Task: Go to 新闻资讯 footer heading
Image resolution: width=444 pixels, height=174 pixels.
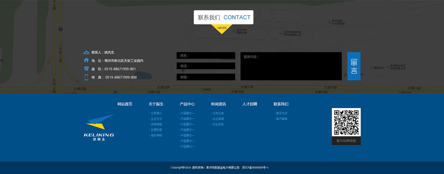Action: coord(218,104)
